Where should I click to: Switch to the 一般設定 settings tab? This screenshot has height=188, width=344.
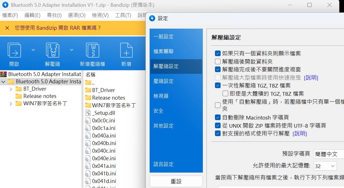tap(176, 36)
